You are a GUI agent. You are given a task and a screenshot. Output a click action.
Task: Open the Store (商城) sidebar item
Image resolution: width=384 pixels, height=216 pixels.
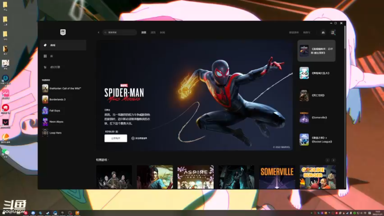point(63,45)
